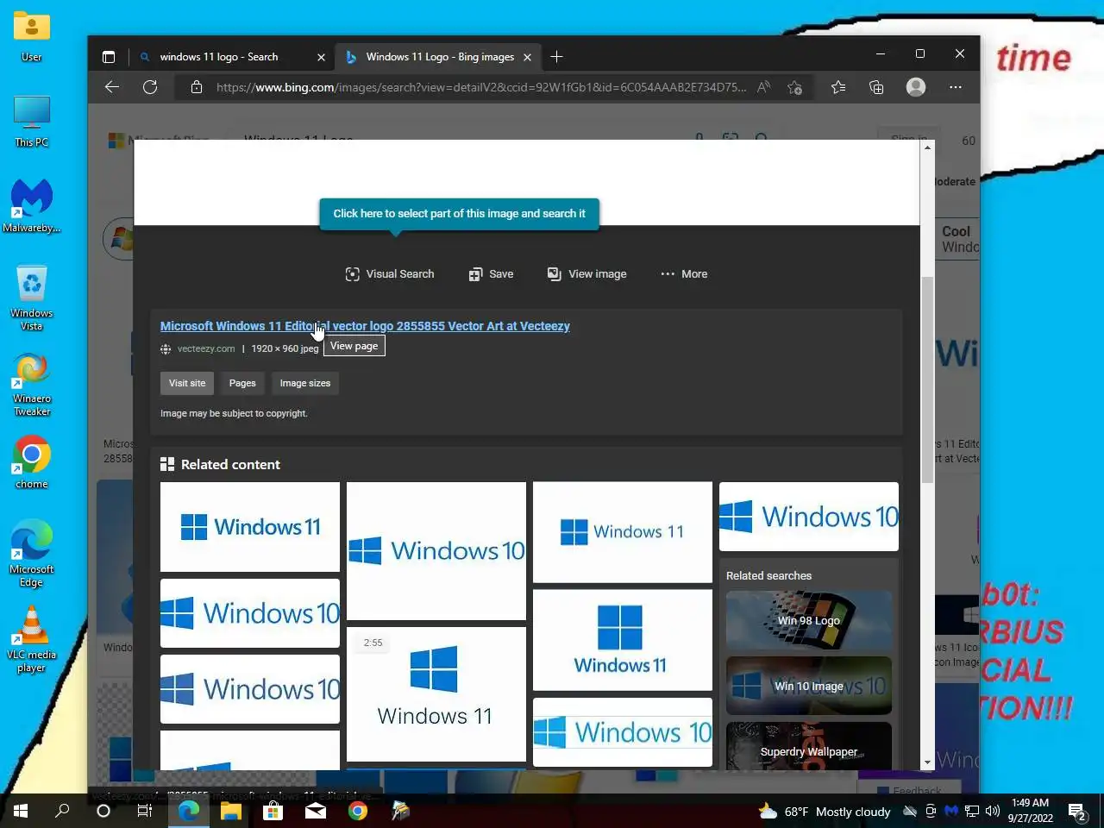Launch Chrome from the taskbar
1104x828 pixels.
click(x=358, y=811)
